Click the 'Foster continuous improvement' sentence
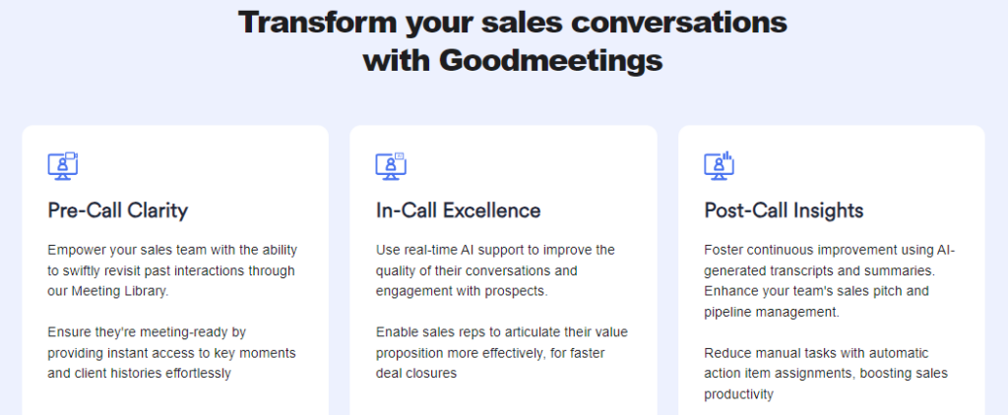The image size is (1008, 415). click(x=829, y=250)
